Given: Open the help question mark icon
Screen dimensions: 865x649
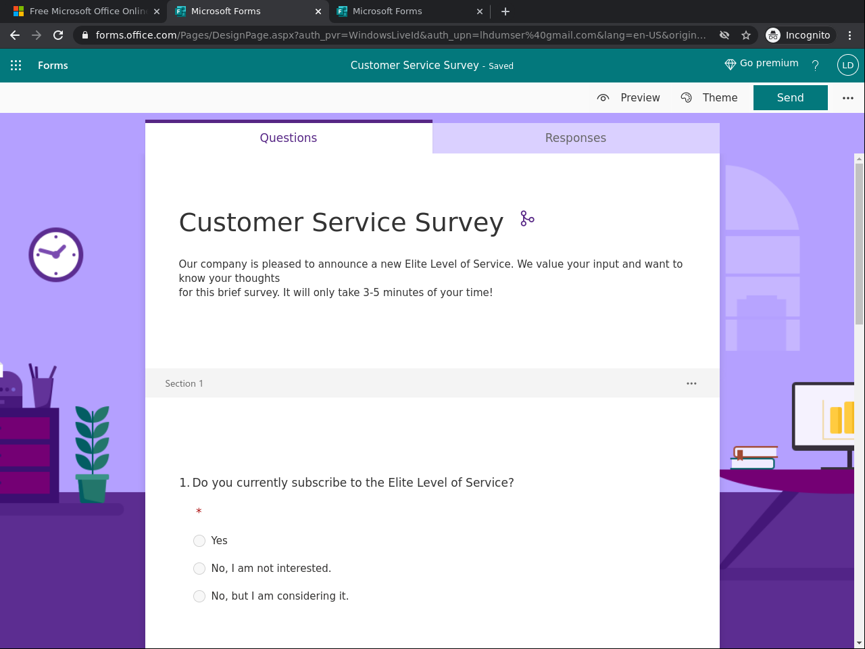Looking at the screenshot, I should pos(816,66).
